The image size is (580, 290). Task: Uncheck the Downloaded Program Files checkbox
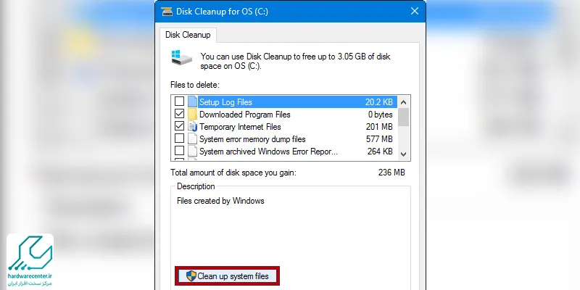[179, 114]
